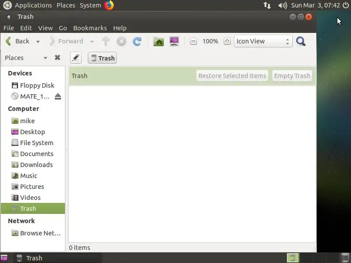Zoom in with the plus button
This screenshot has width=351, height=263.
[227, 41]
